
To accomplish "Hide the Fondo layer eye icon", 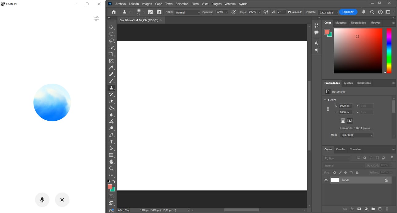I will 326,180.
